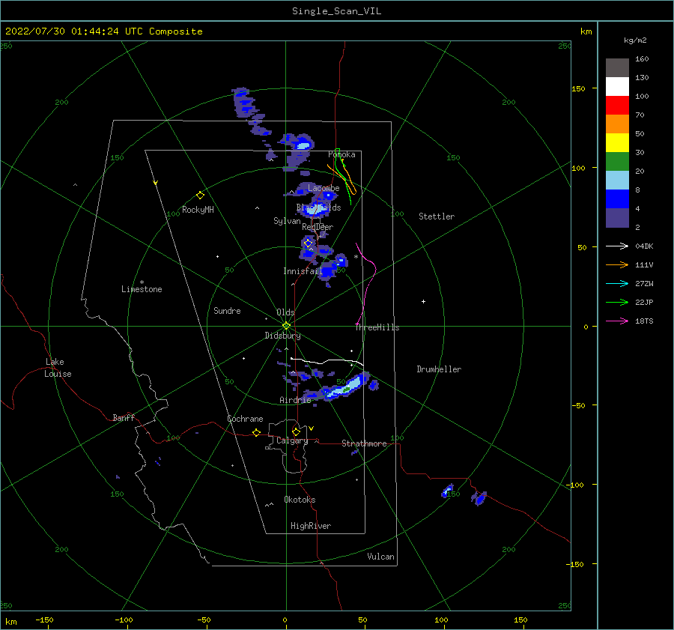Click the Sylvan town label
The height and width of the screenshot is (630, 674).
click(x=287, y=221)
